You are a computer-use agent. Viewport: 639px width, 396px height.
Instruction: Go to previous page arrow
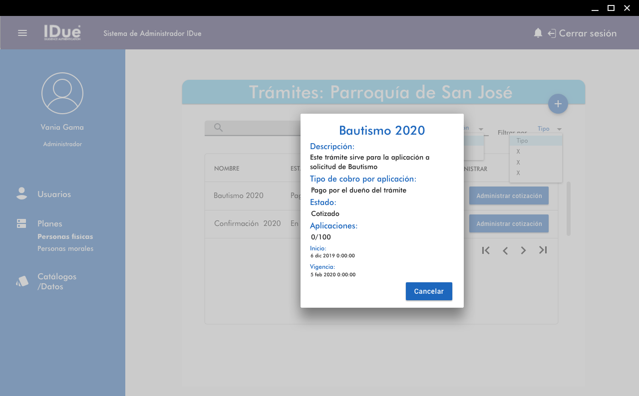tap(505, 250)
